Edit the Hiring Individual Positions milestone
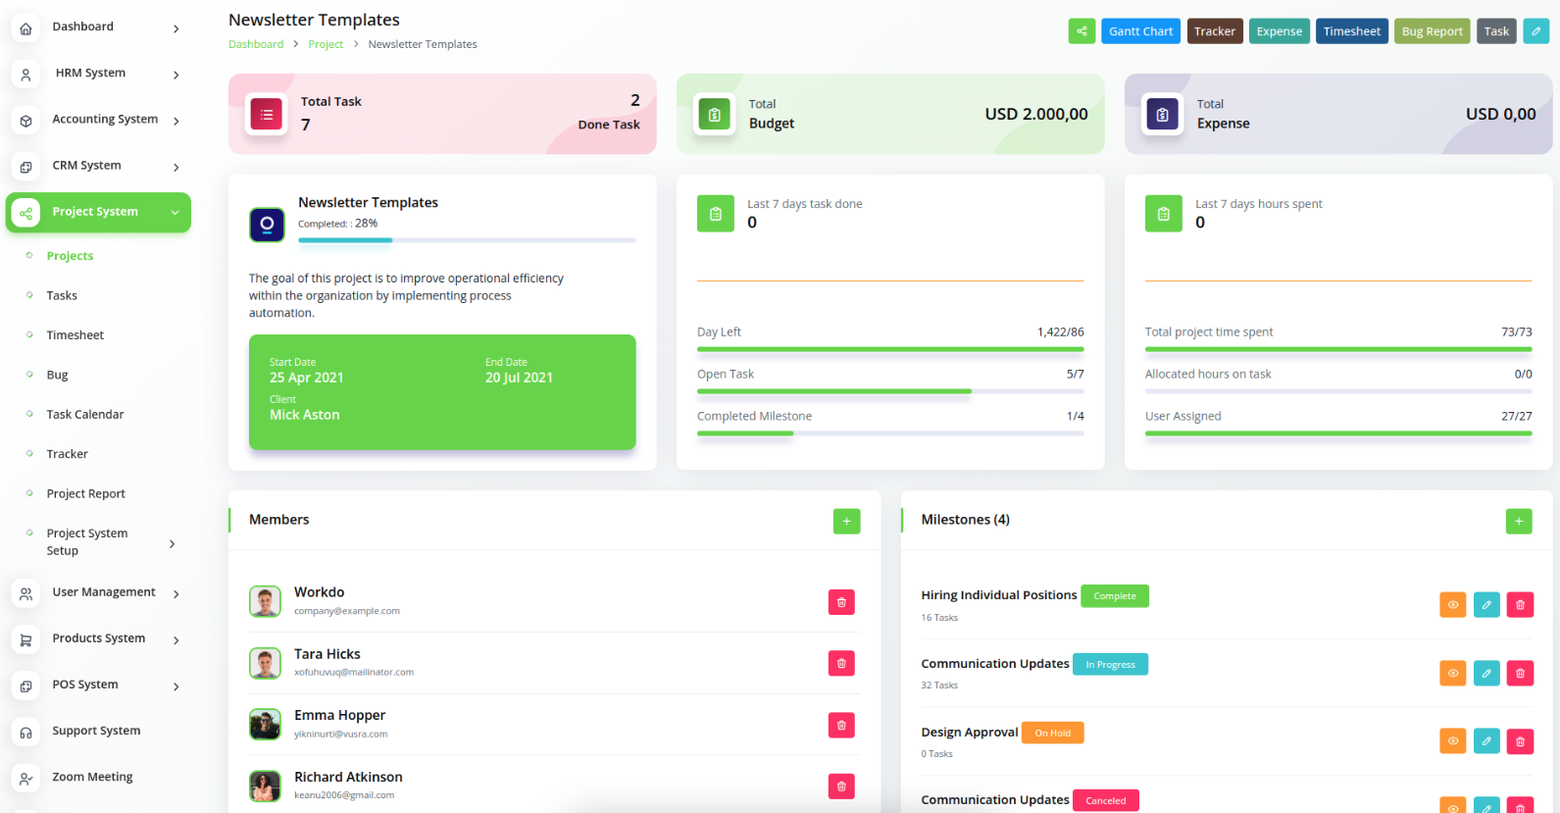The height and width of the screenshot is (813, 1560). click(x=1486, y=605)
